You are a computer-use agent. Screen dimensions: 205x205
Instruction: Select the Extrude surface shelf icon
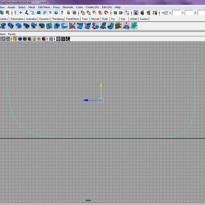pyautogui.click(x=26, y=26)
